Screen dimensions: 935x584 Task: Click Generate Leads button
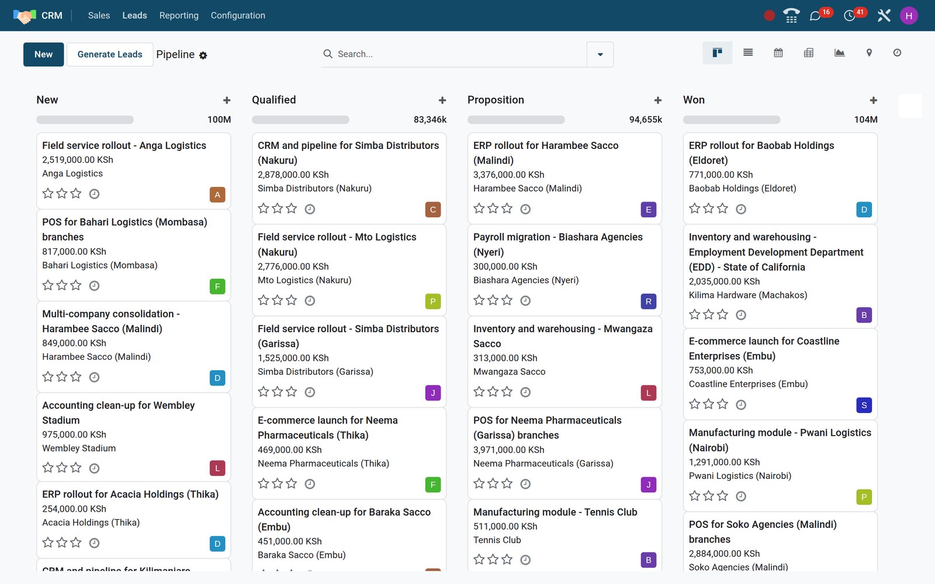click(110, 54)
